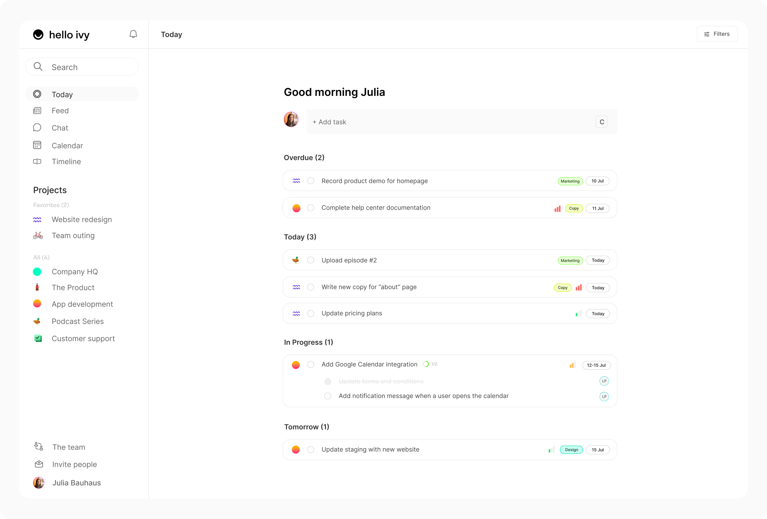The image size is (767, 519).
Task: Select Today in the sidebar menu
Action: pyautogui.click(x=62, y=95)
